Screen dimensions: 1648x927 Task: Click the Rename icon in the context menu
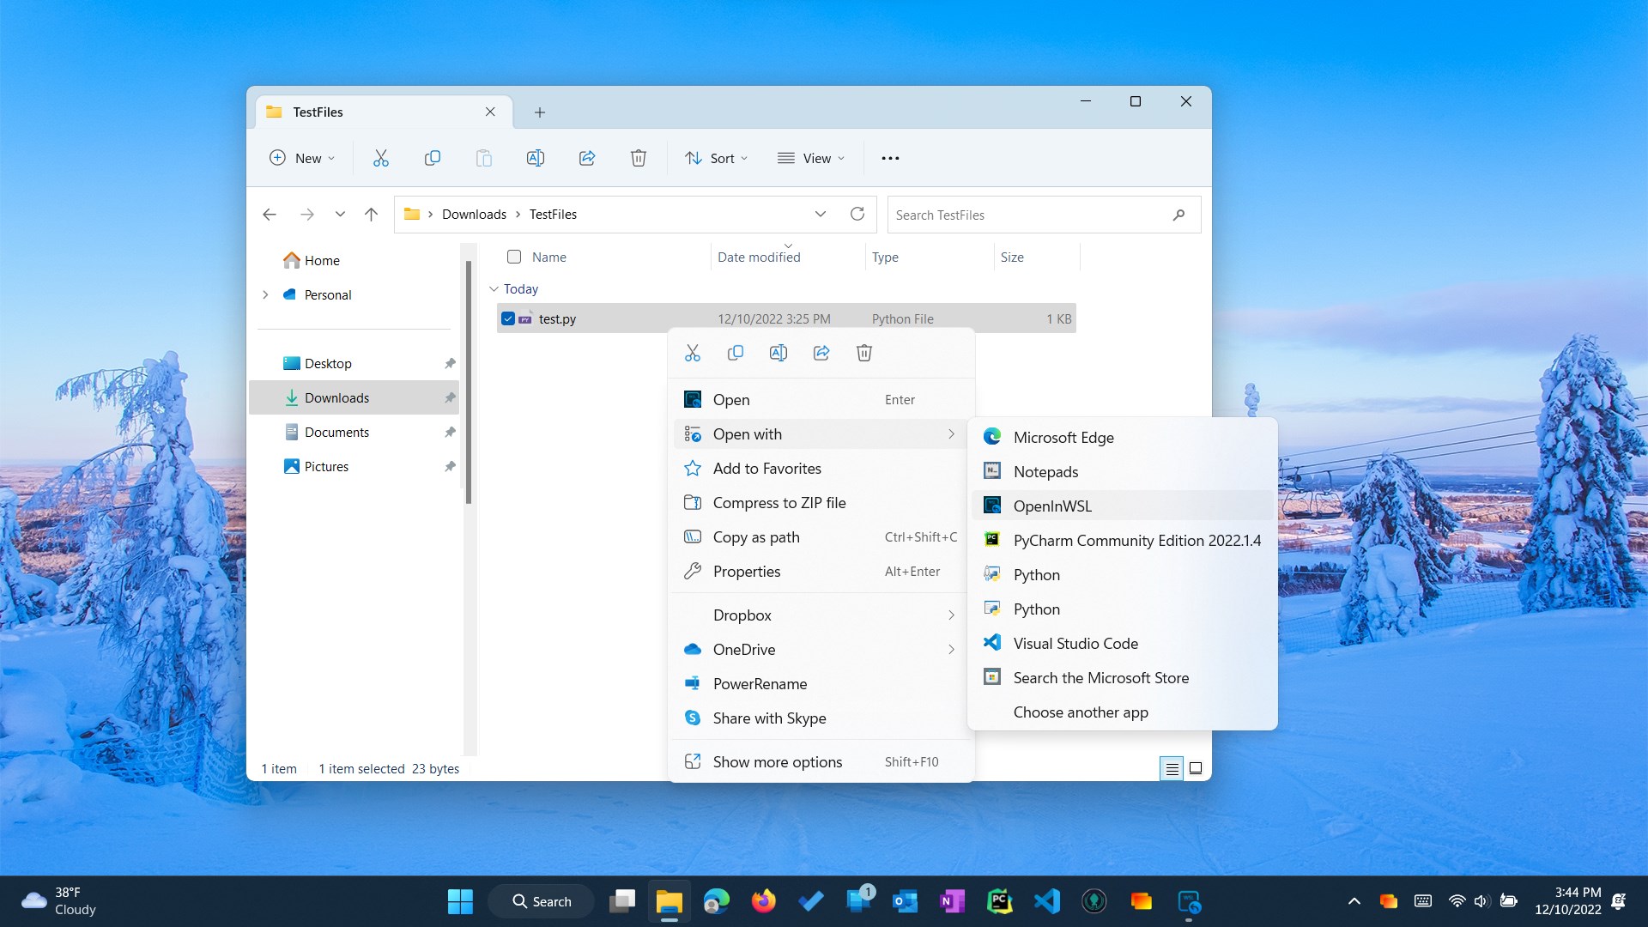point(779,353)
